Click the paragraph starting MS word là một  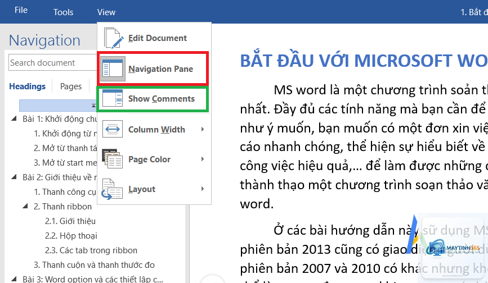pyautogui.click(x=364, y=147)
